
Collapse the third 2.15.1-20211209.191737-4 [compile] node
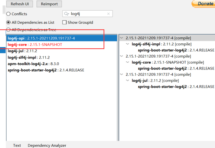click(122, 74)
